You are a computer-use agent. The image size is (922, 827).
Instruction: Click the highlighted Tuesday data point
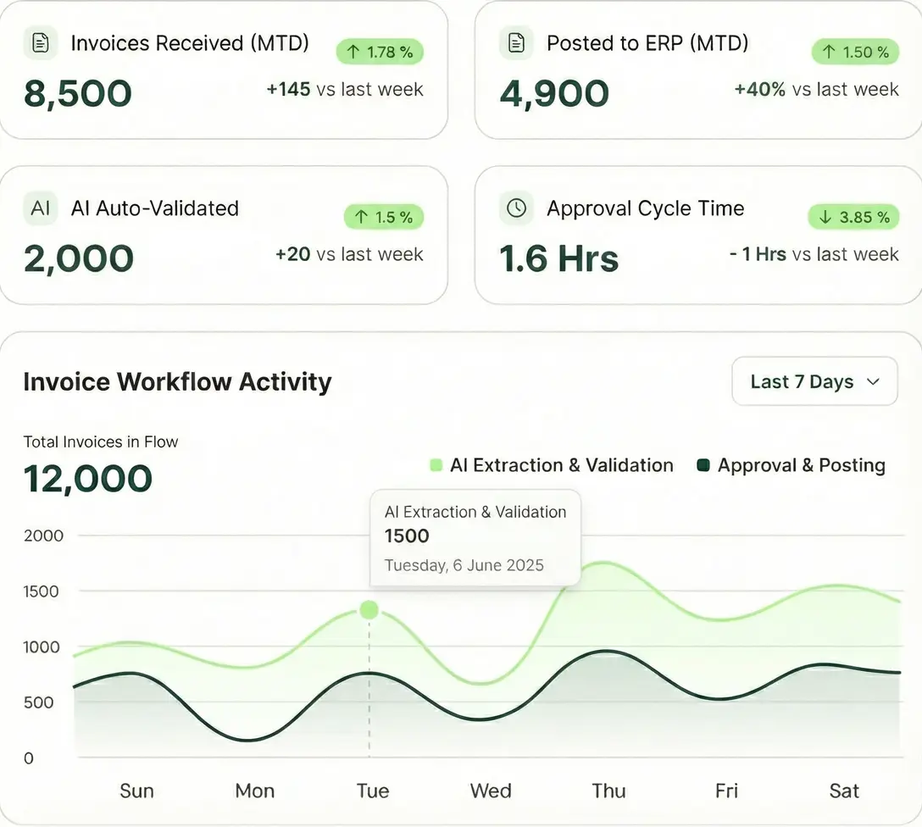[x=369, y=609]
